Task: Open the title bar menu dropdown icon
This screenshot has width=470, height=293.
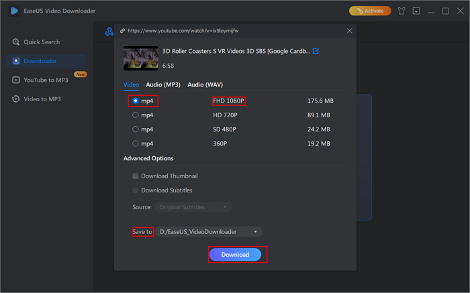Action: [x=416, y=11]
